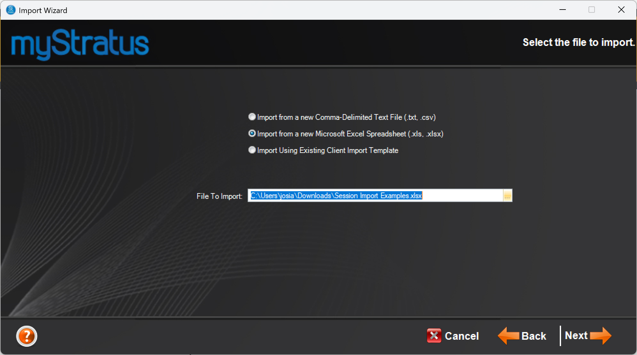Click the Cancel button
The height and width of the screenshot is (355, 637).
(x=453, y=336)
